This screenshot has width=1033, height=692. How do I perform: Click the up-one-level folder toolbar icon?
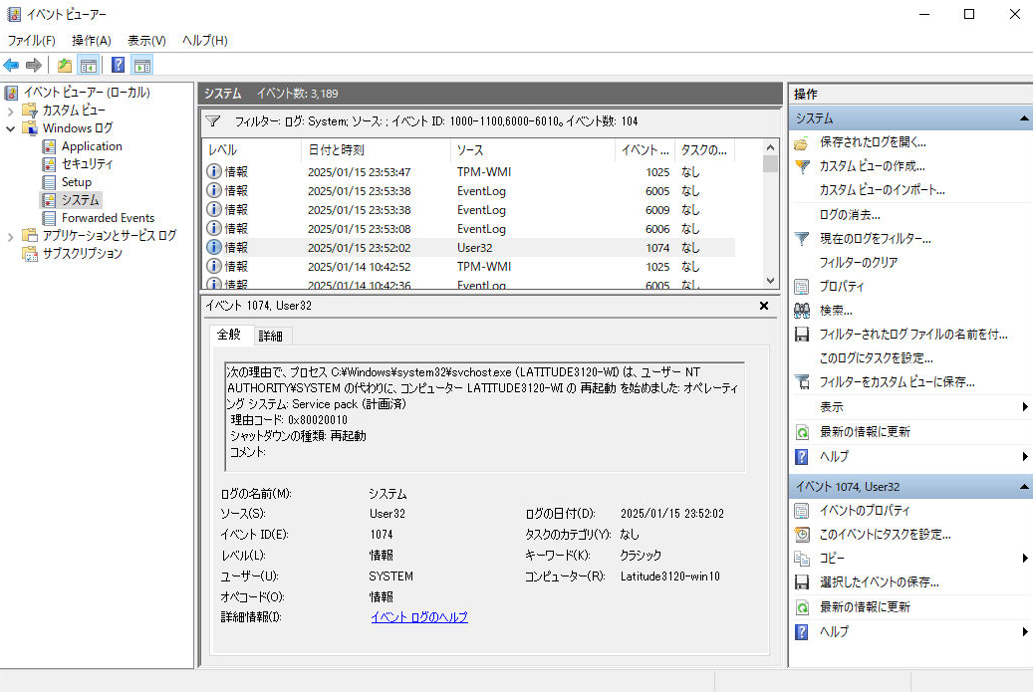coord(65,66)
